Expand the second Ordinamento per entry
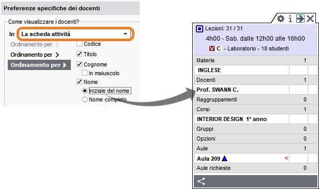 [x=35, y=55]
